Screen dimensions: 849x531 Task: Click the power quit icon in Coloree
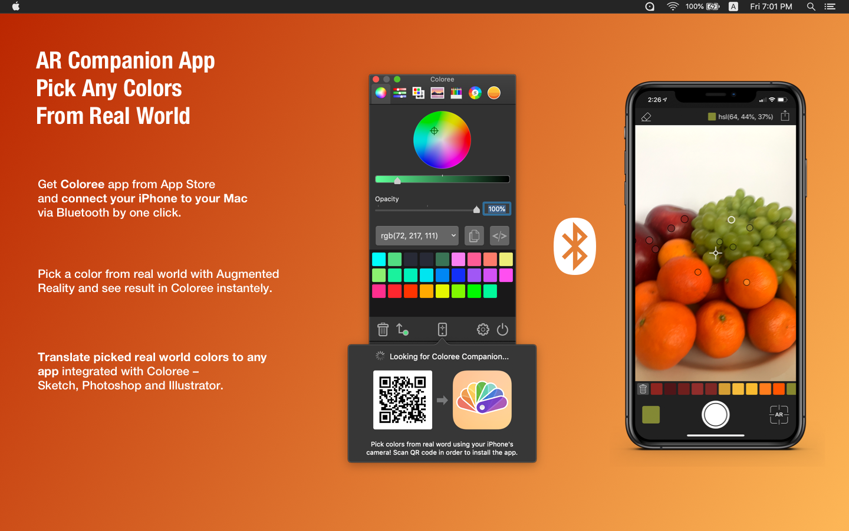(502, 329)
